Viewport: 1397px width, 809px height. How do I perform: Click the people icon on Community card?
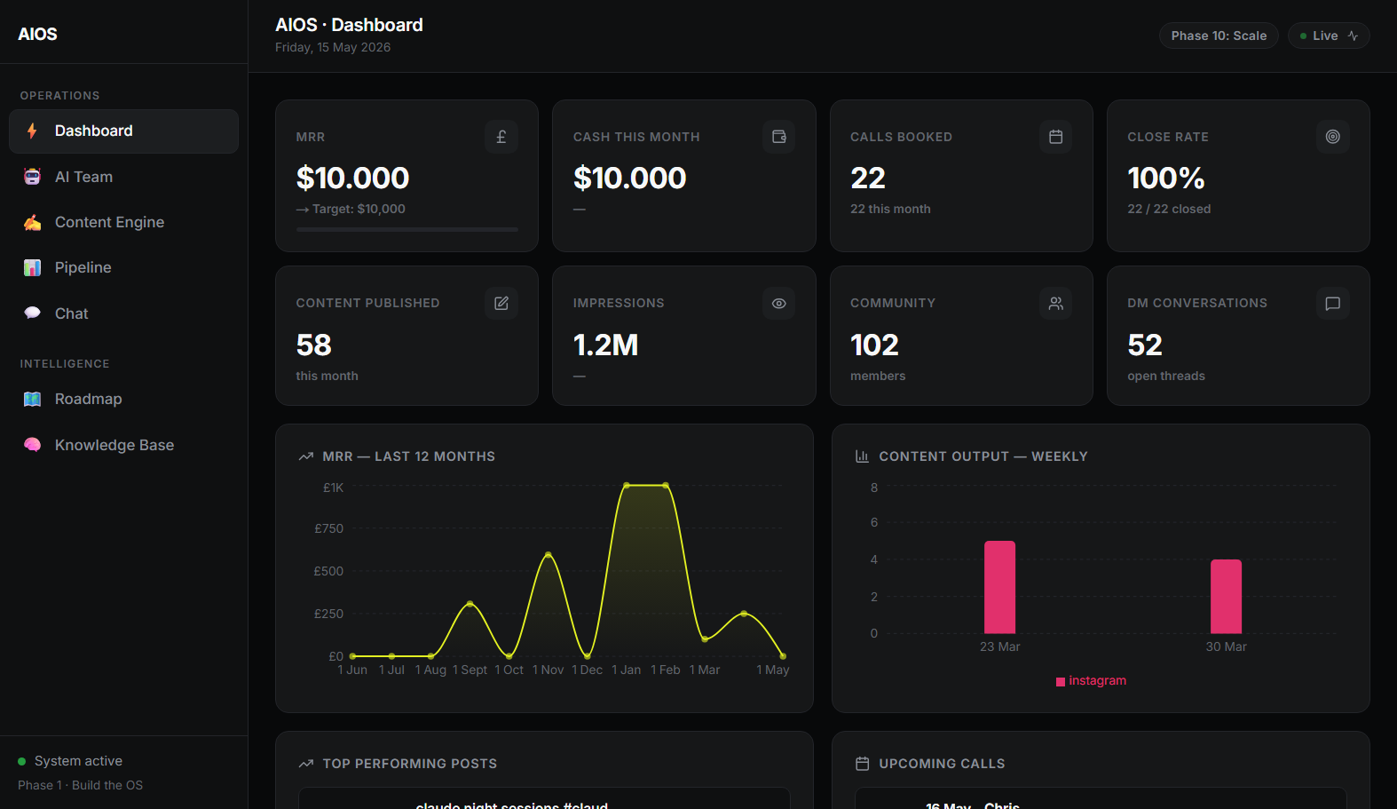click(x=1055, y=303)
